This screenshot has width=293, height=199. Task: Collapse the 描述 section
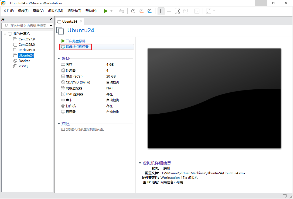tap(59, 124)
